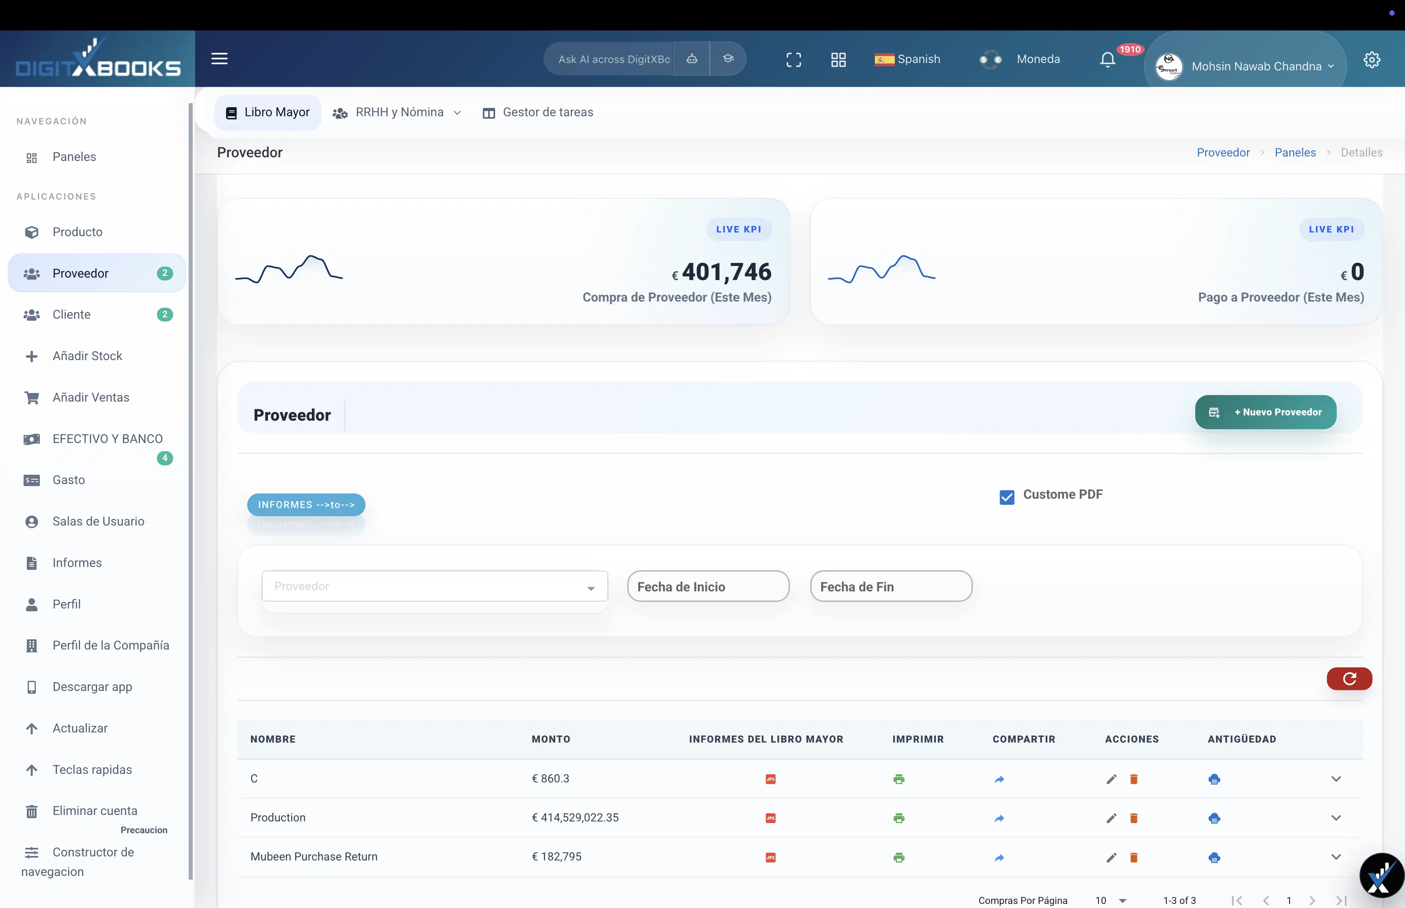Open Paneles from the breadcrumb
This screenshot has height=908, width=1405.
click(x=1295, y=152)
